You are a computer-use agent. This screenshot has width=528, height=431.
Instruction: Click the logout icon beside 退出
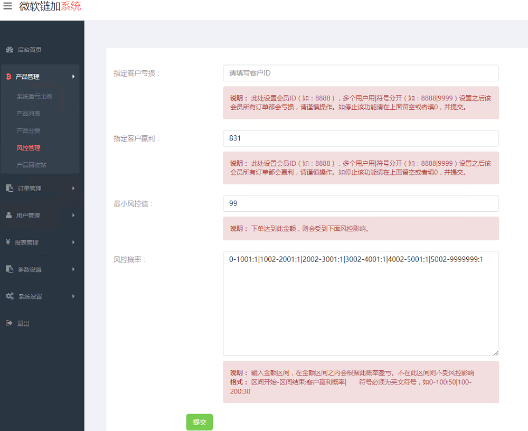[9, 323]
